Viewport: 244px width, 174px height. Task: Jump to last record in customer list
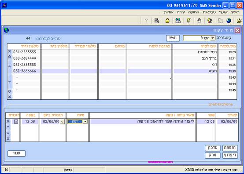(x=10, y=97)
